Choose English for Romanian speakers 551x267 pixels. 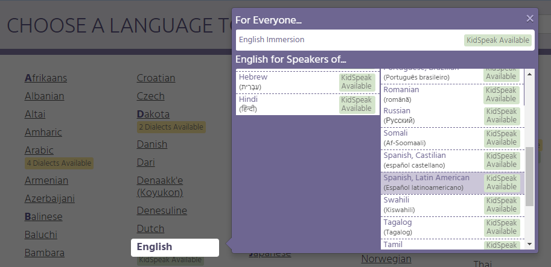tap(452, 95)
